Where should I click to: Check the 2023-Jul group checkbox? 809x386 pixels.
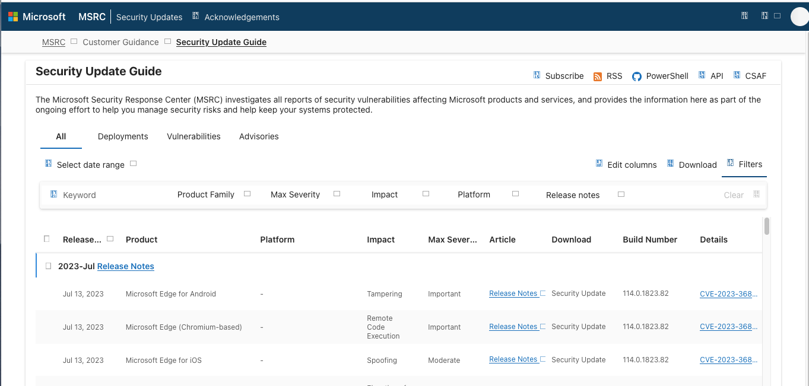[49, 266]
